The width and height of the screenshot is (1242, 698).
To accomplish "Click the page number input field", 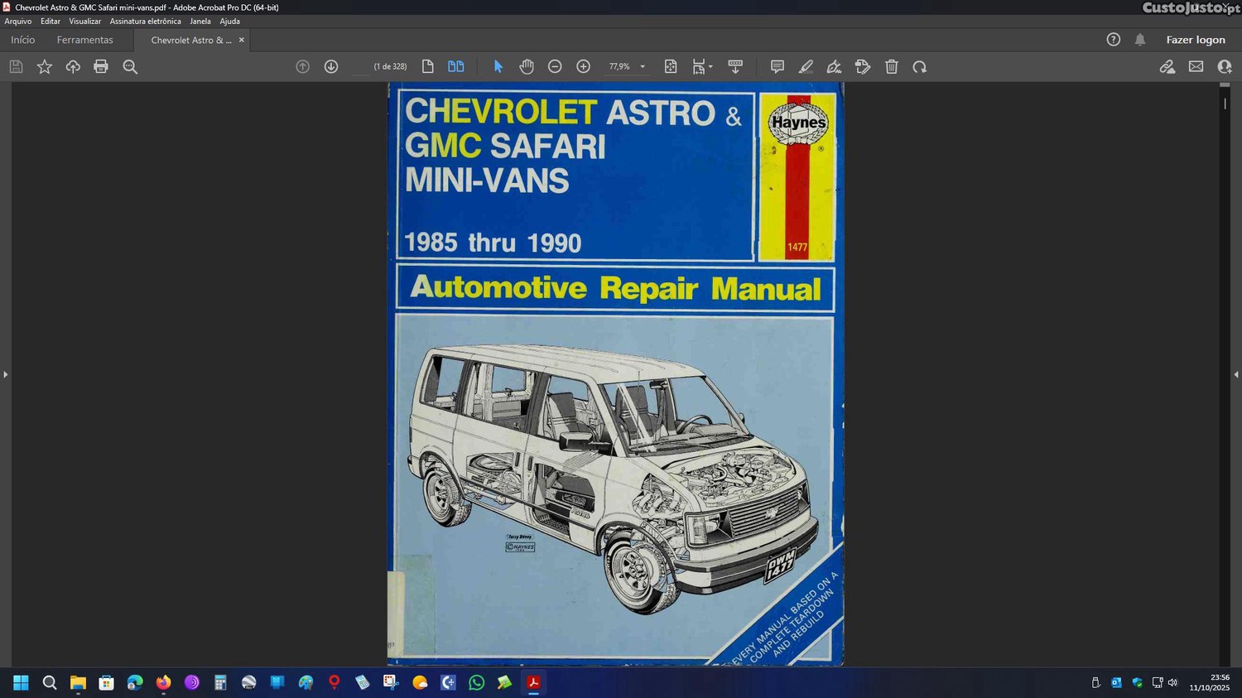I will click(x=360, y=67).
